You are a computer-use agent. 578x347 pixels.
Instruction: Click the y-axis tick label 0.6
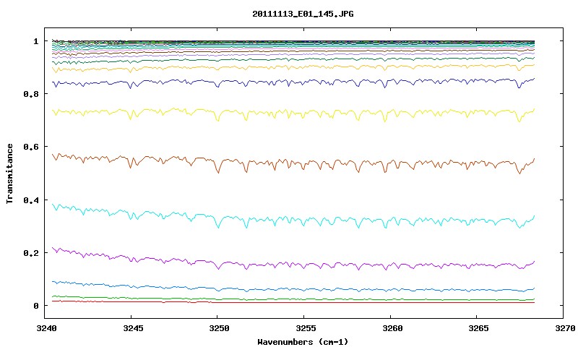coord(30,147)
